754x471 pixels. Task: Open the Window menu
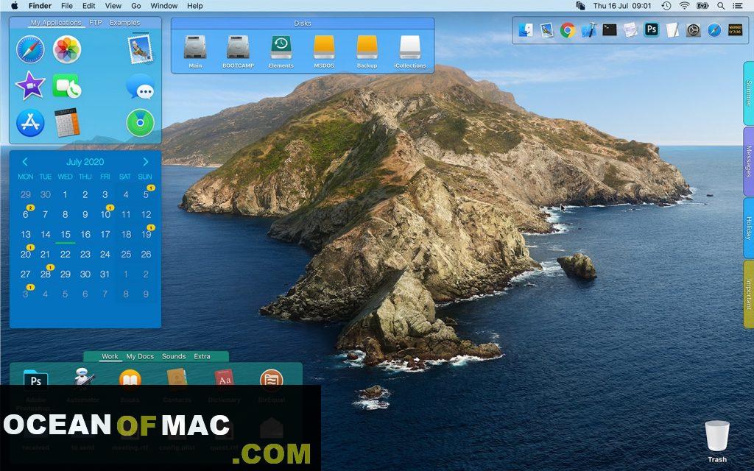(164, 6)
